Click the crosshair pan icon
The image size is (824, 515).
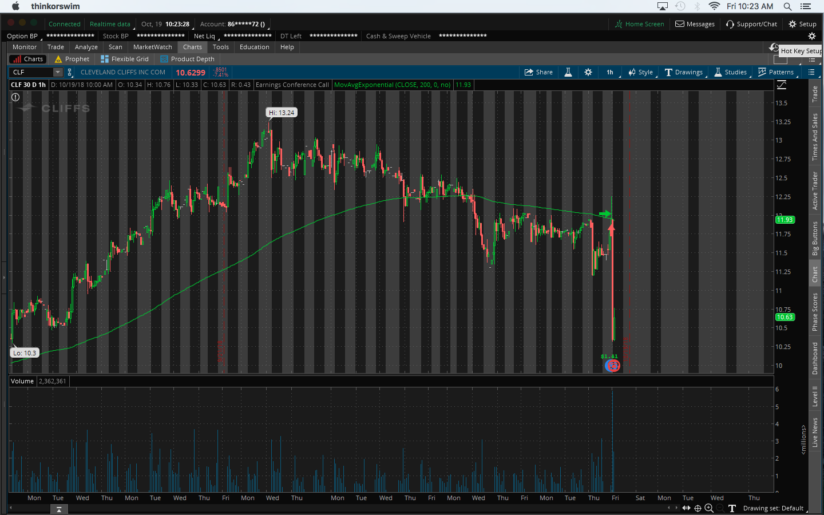coord(698,508)
